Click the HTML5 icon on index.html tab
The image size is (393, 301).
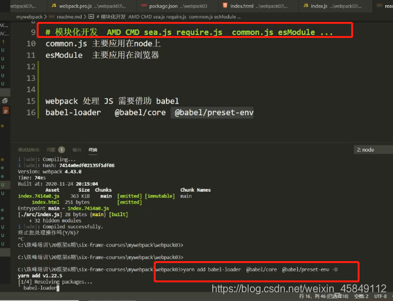225,5
